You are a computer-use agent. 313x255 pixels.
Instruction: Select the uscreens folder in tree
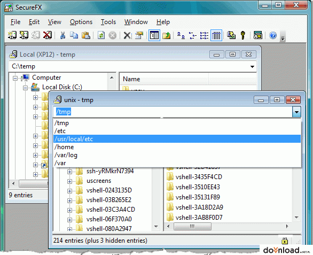coord(99,181)
